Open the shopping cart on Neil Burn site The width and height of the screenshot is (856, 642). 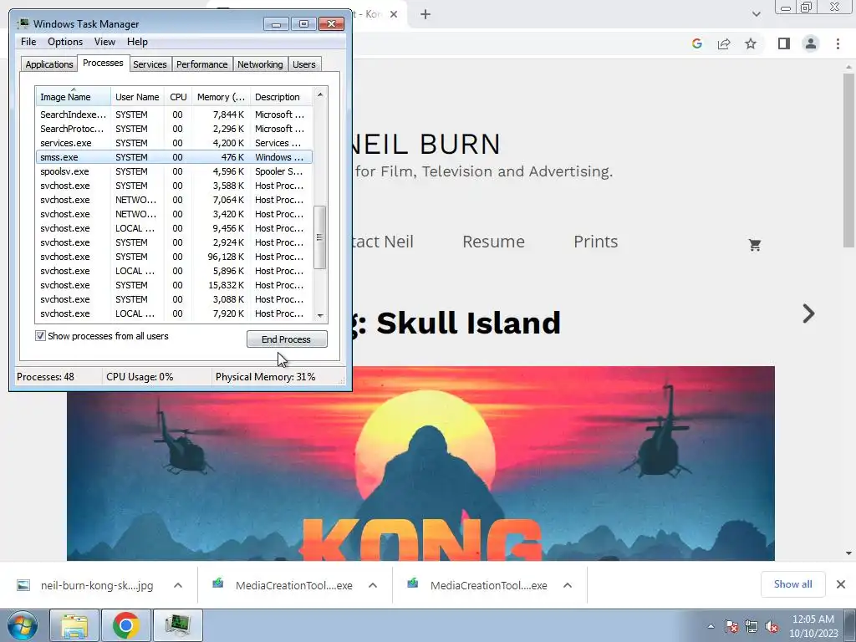coord(755,245)
